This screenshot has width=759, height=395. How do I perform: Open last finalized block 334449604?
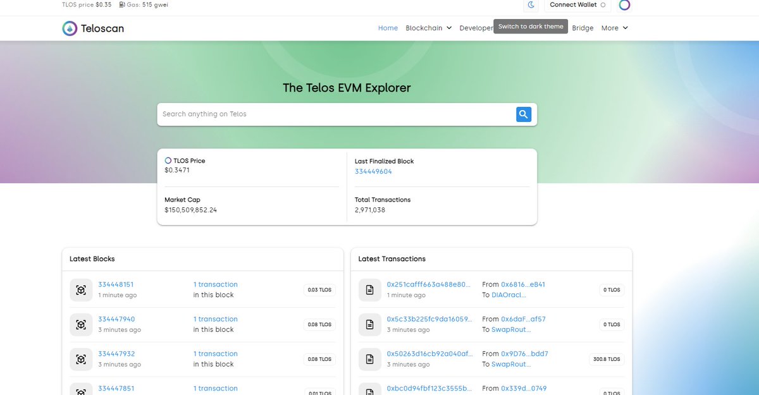(x=373, y=171)
